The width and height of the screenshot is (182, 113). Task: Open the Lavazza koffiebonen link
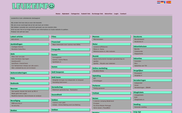pyautogui.click(x=100, y=47)
